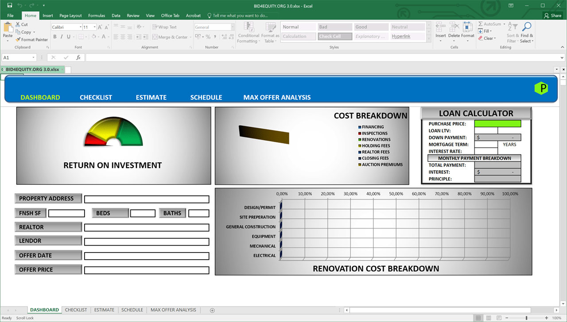Open Conditional Formatting menu
This screenshot has width=567, height=322.
coord(249,32)
